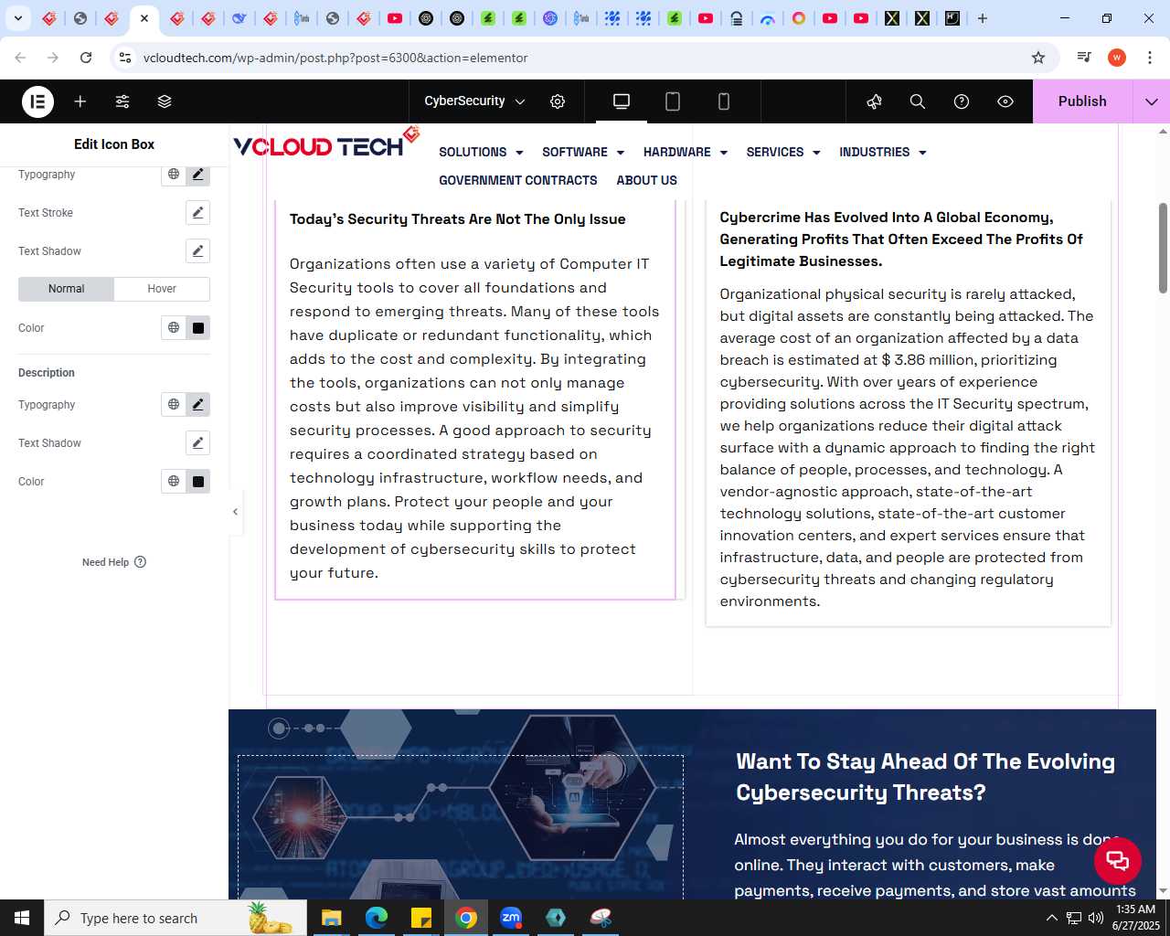Pick the Description Color black swatch
1170x936 pixels.
198,482
